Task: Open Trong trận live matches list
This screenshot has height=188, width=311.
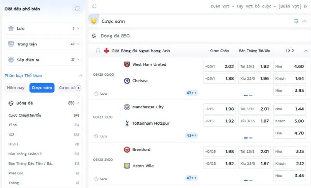Action: [44, 44]
